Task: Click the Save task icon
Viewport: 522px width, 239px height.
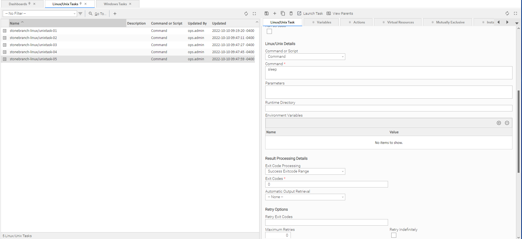Action: point(267,13)
